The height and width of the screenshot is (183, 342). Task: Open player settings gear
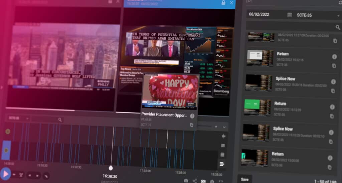(212, 181)
